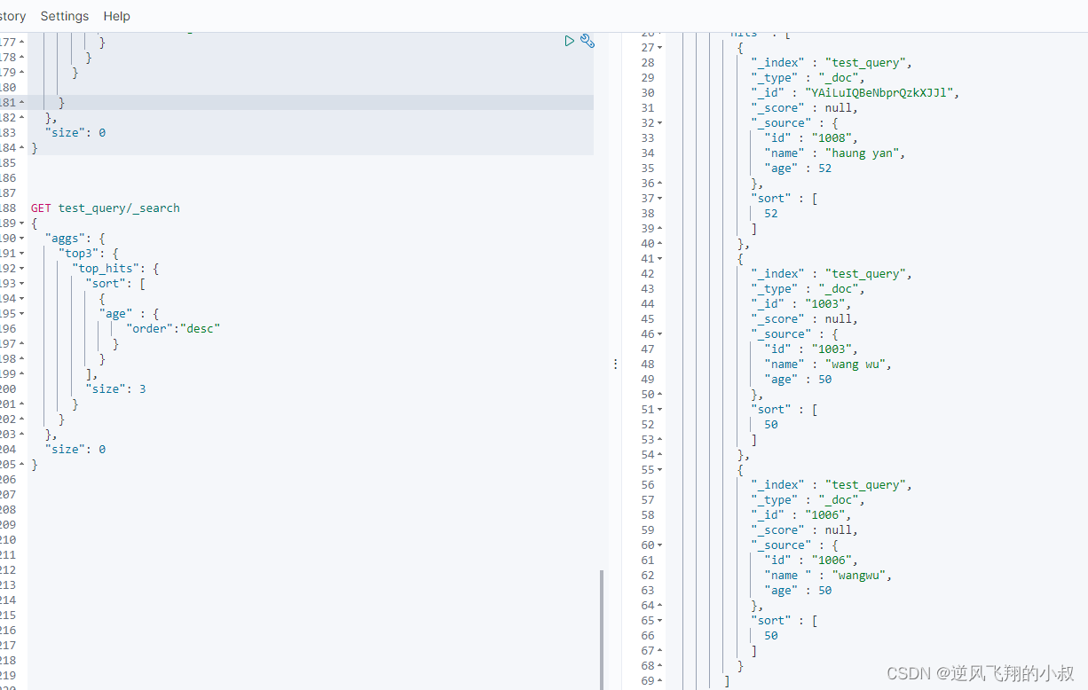1088x690 pixels.
Task: Fold the "sort" array at response line 65
Action: [659, 621]
